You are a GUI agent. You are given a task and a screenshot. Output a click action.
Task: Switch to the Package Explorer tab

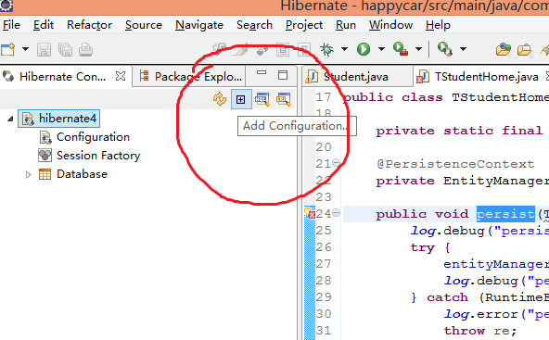point(191,76)
